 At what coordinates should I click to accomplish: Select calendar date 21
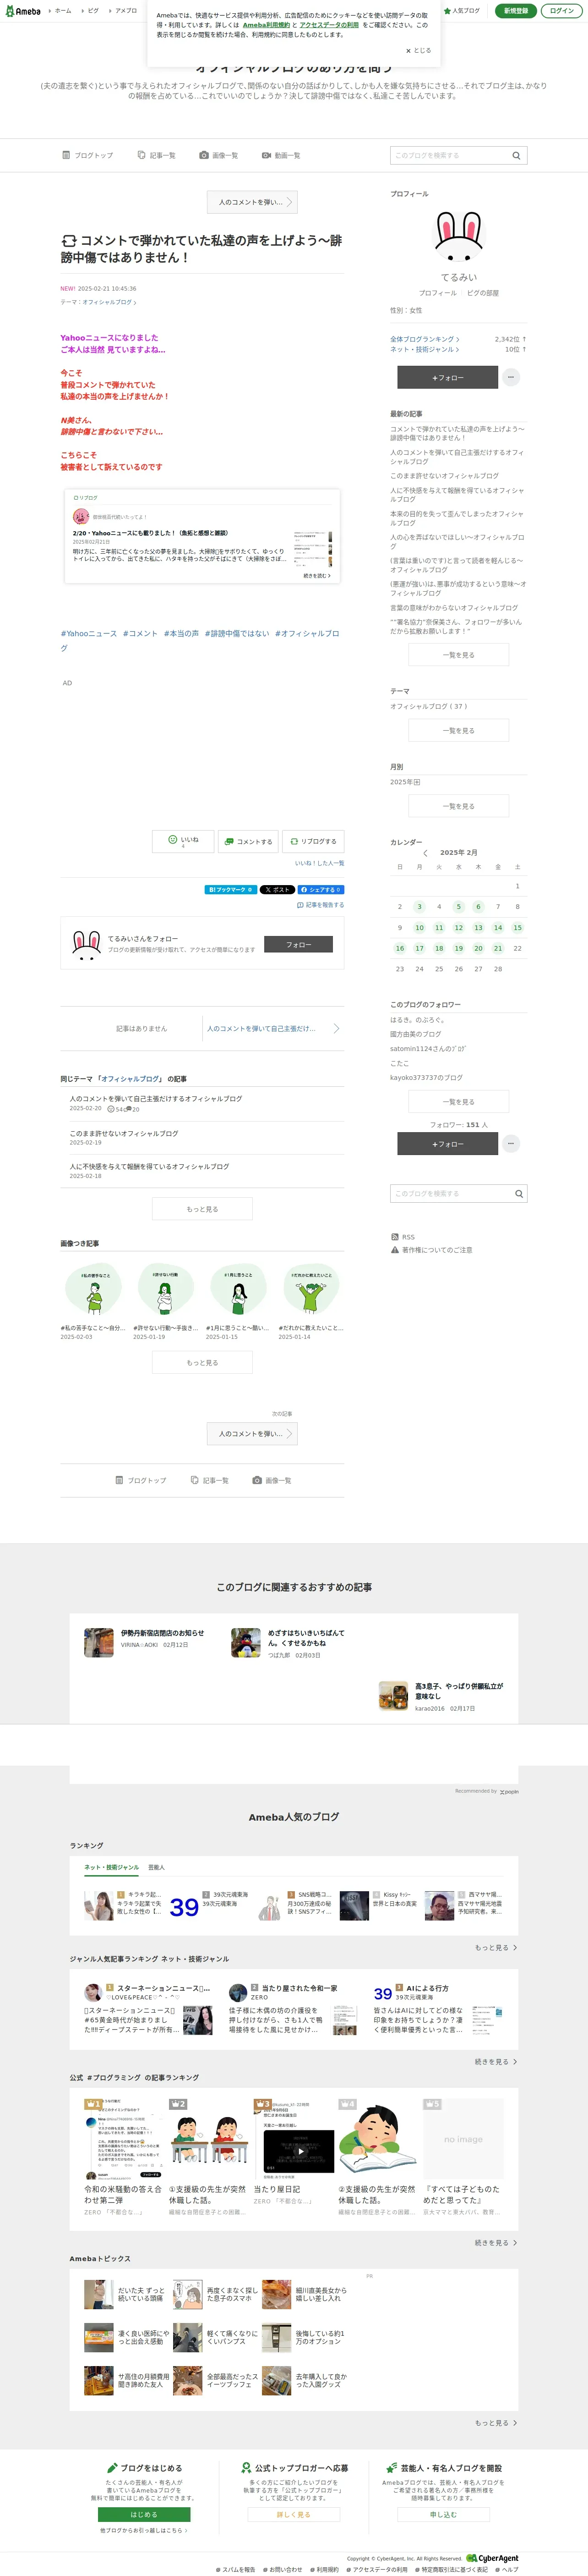(x=497, y=948)
